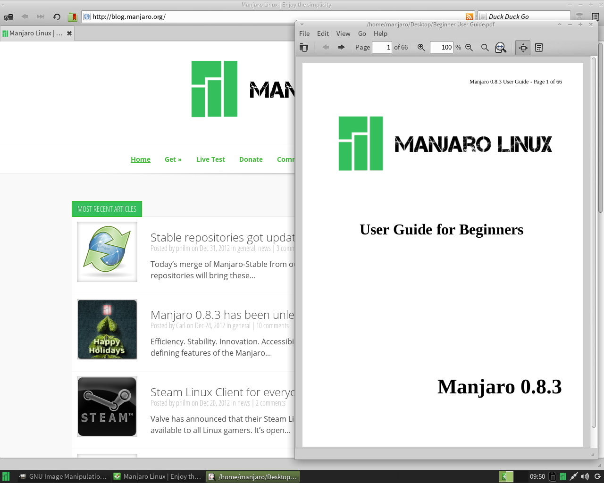Click browser fast-forward next page button

(x=41, y=17)
